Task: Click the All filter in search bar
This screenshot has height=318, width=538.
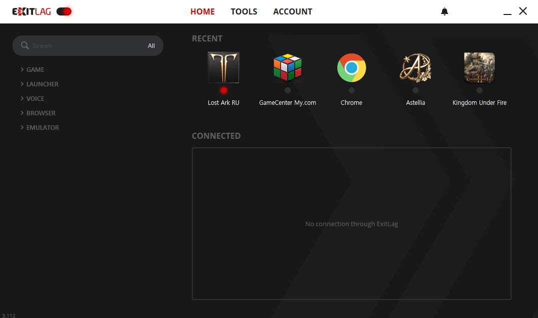Action: [x=151, y=46]
